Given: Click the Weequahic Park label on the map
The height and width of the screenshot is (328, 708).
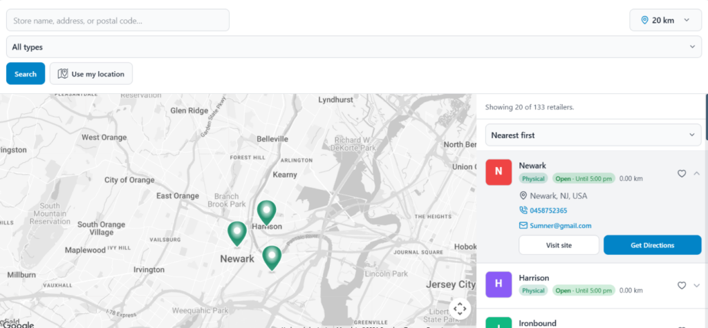Looking at the screenshot, I should (201, 311).
